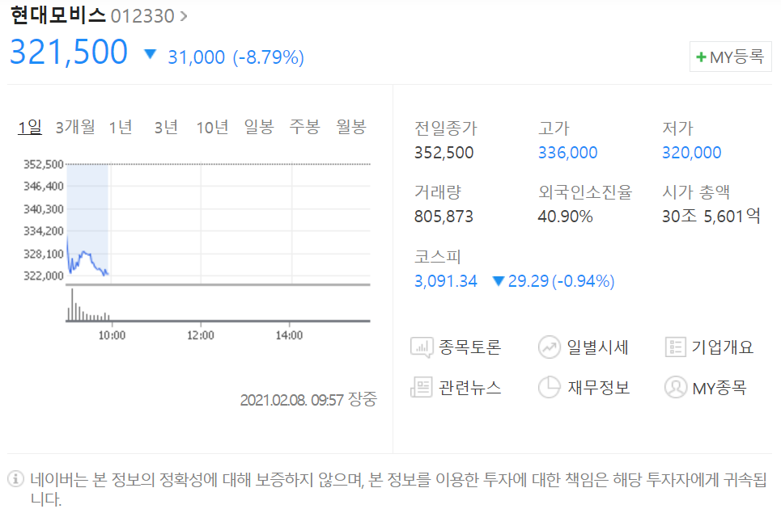Click the 전일종가 label
The height and width of the screenshot is (509, 781).
(446, 128)
